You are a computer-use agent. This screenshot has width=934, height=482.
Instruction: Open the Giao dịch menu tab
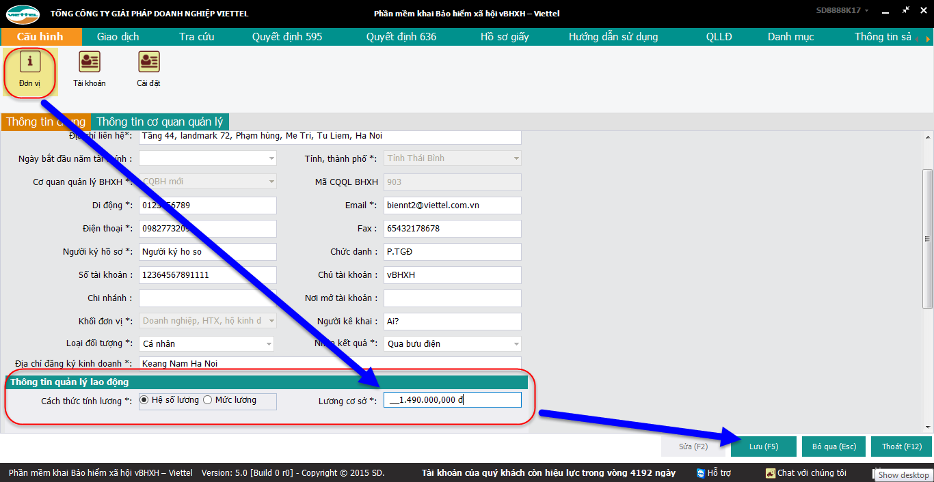(118, 37)
